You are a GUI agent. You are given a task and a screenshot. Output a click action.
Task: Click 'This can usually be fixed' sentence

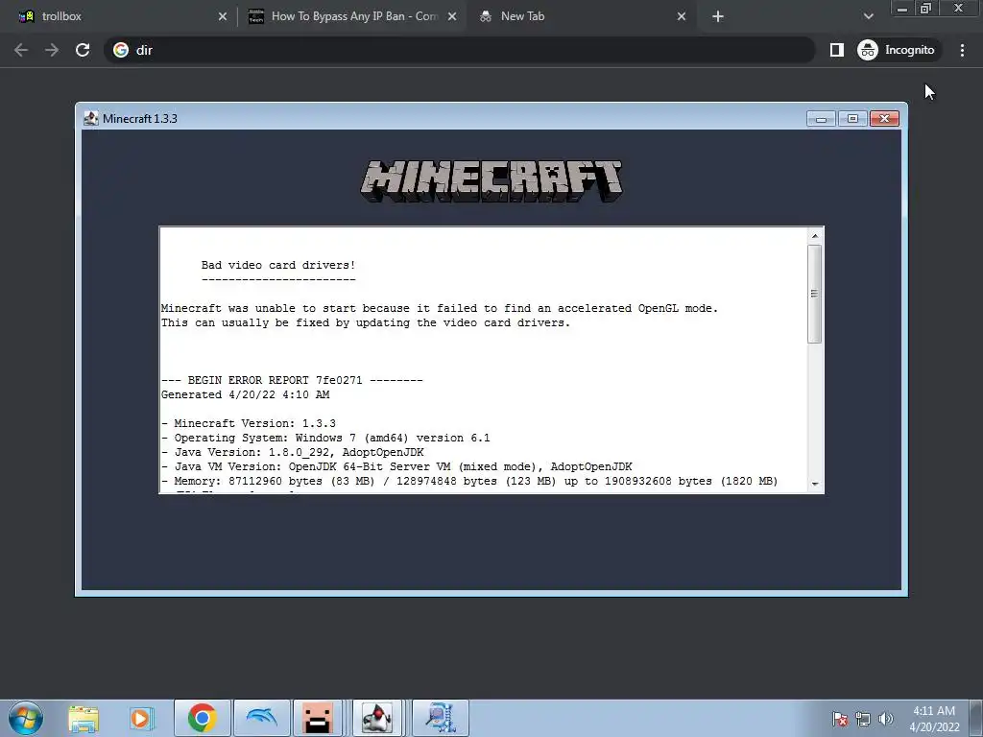[366, 322]
